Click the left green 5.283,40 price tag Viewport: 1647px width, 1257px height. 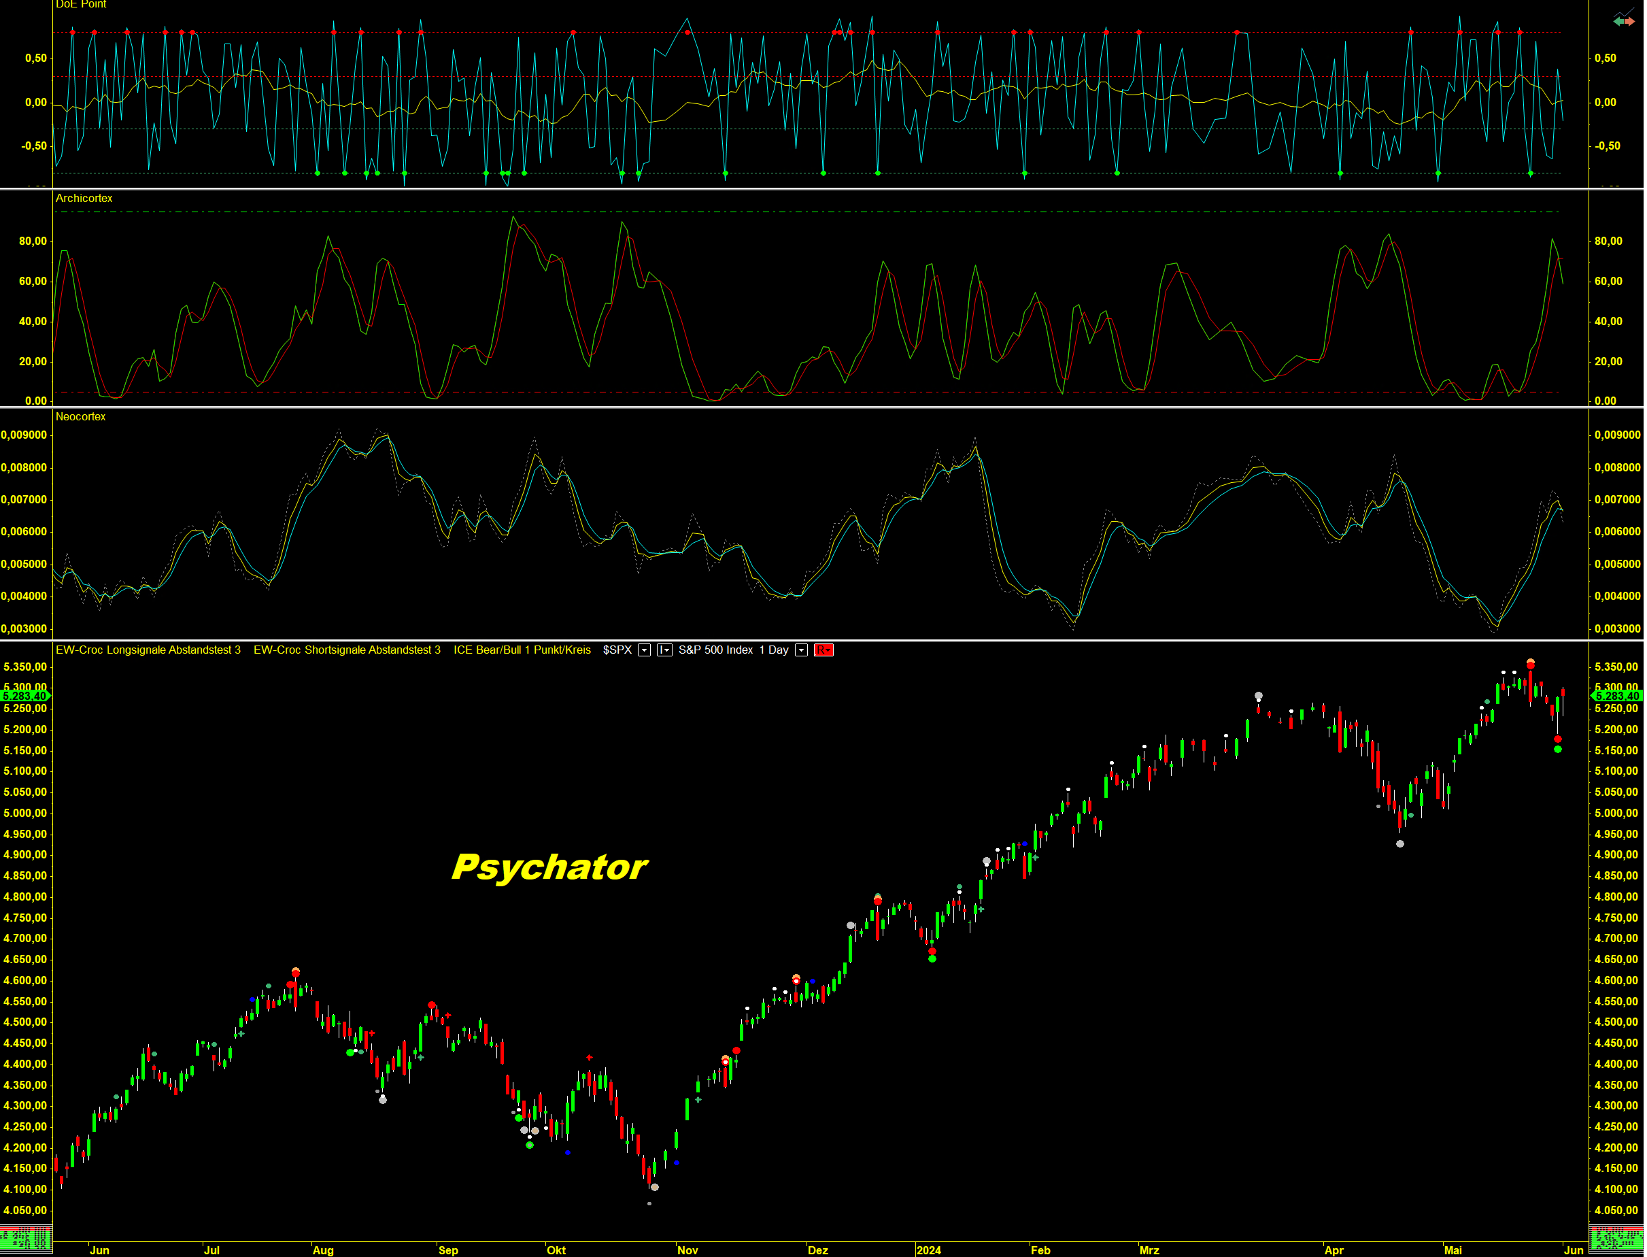[24, 697]
